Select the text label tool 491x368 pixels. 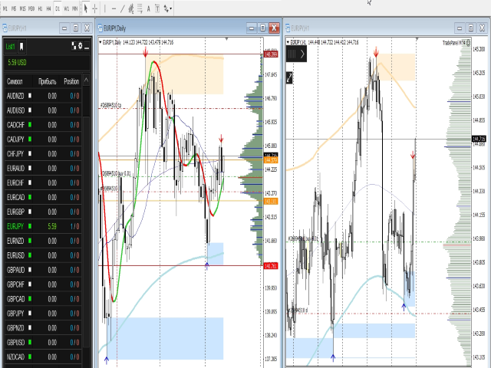[157, 8]
